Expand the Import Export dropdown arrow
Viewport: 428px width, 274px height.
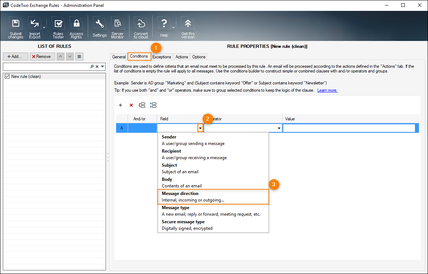pos(44,28)
